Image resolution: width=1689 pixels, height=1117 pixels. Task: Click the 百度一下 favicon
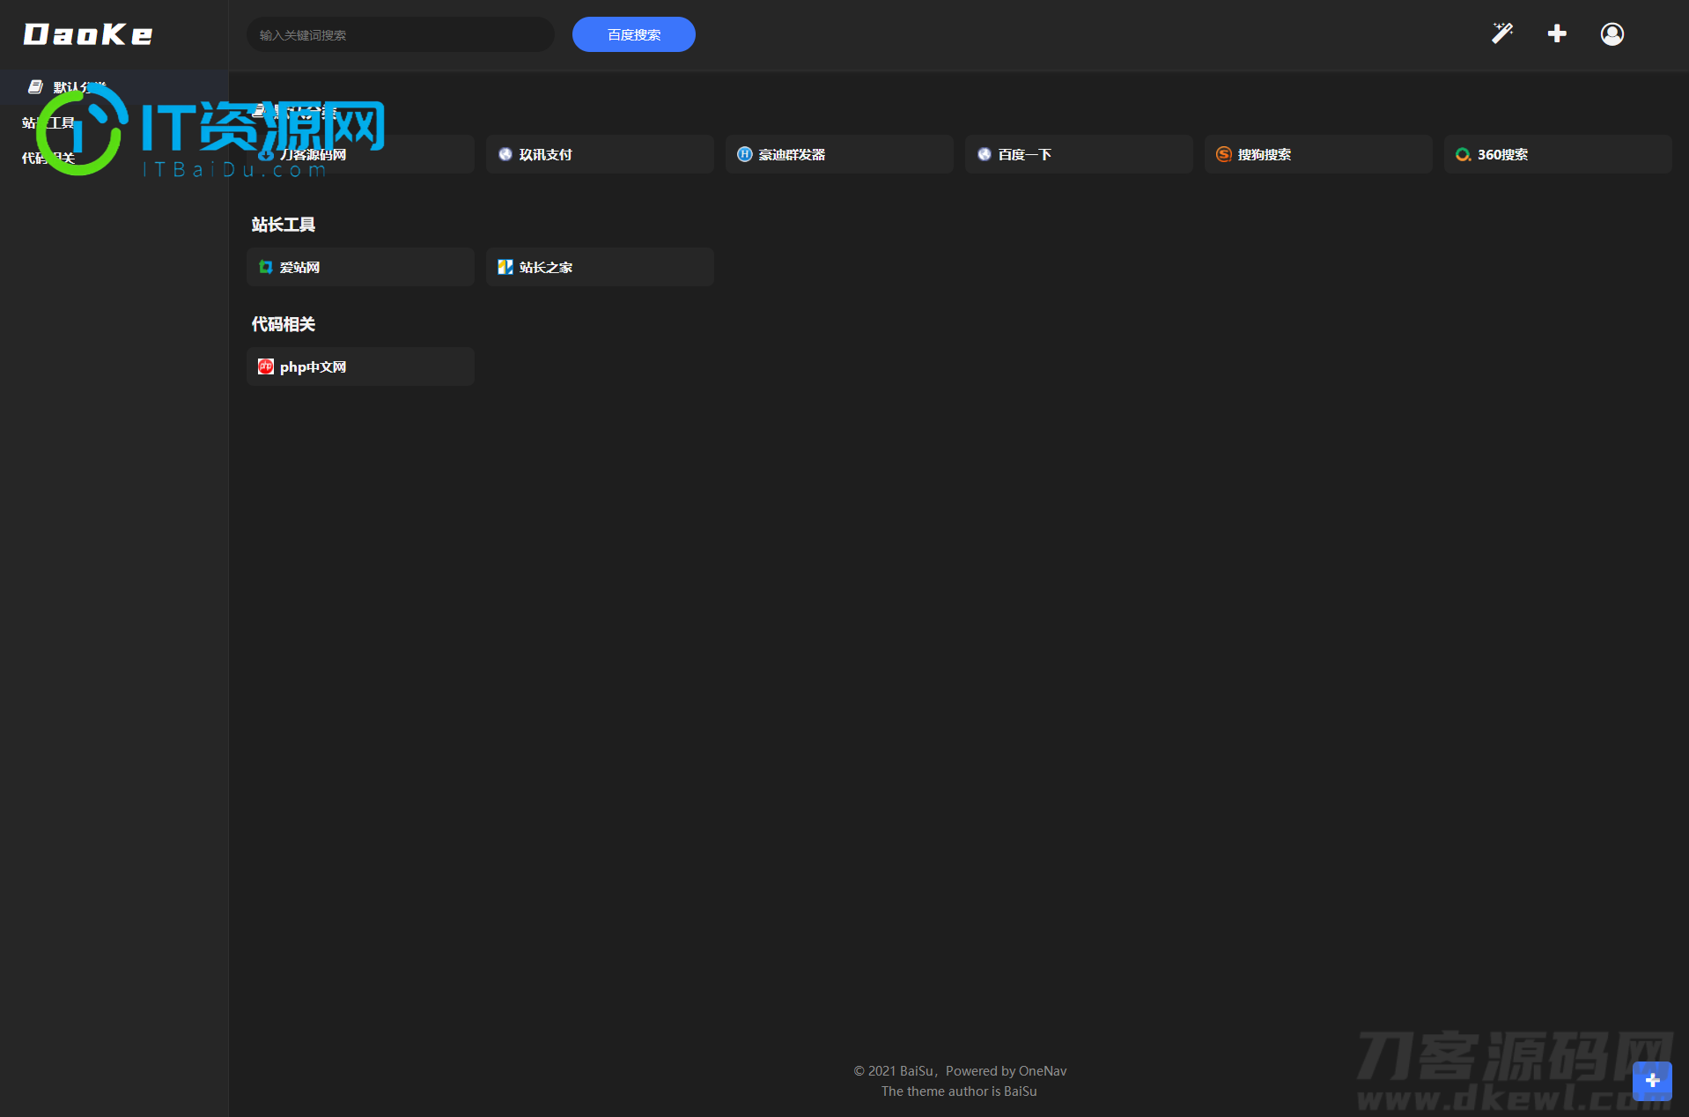point(985,154)
